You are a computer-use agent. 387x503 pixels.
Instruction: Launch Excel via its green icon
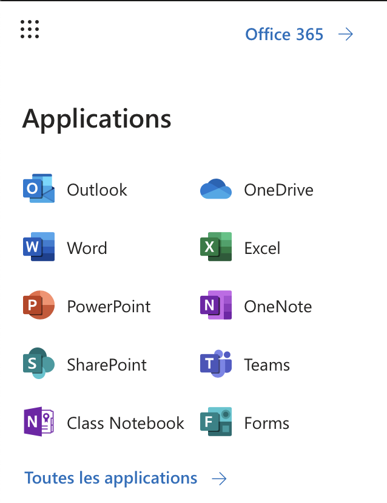pos(216,247)
